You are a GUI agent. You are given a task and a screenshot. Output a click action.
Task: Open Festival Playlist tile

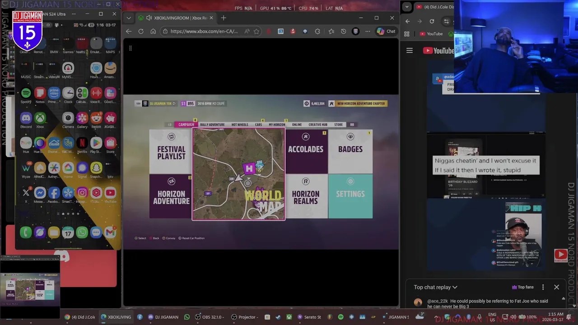[171, 152]
